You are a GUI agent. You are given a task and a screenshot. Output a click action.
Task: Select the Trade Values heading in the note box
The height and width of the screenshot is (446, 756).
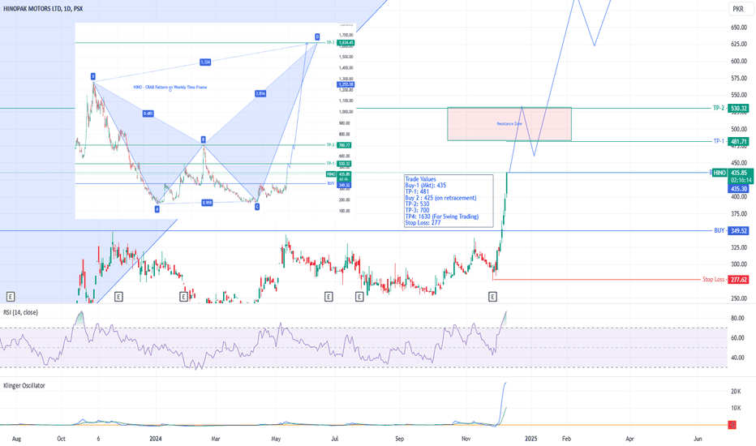click(420, 179)
